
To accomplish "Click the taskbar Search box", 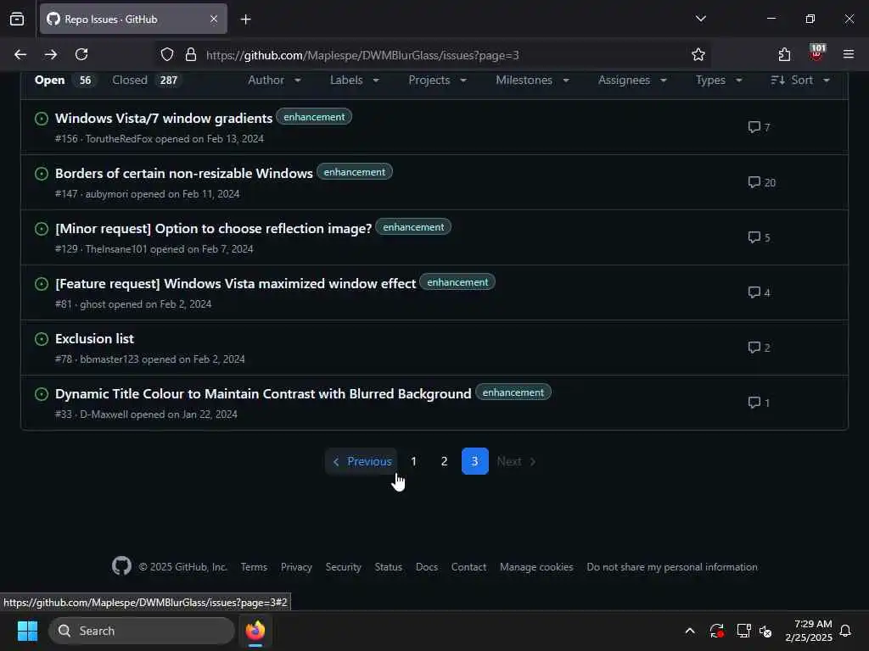I will 142,631.
